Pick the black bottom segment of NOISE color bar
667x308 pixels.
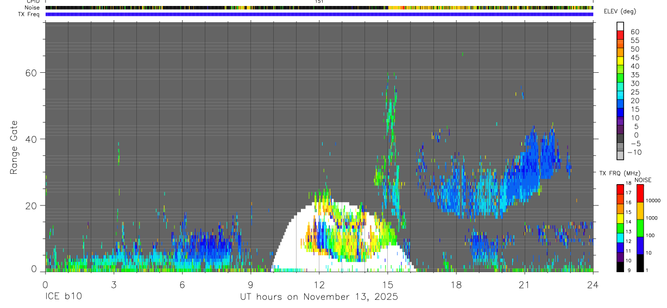(x=640, y=263)
